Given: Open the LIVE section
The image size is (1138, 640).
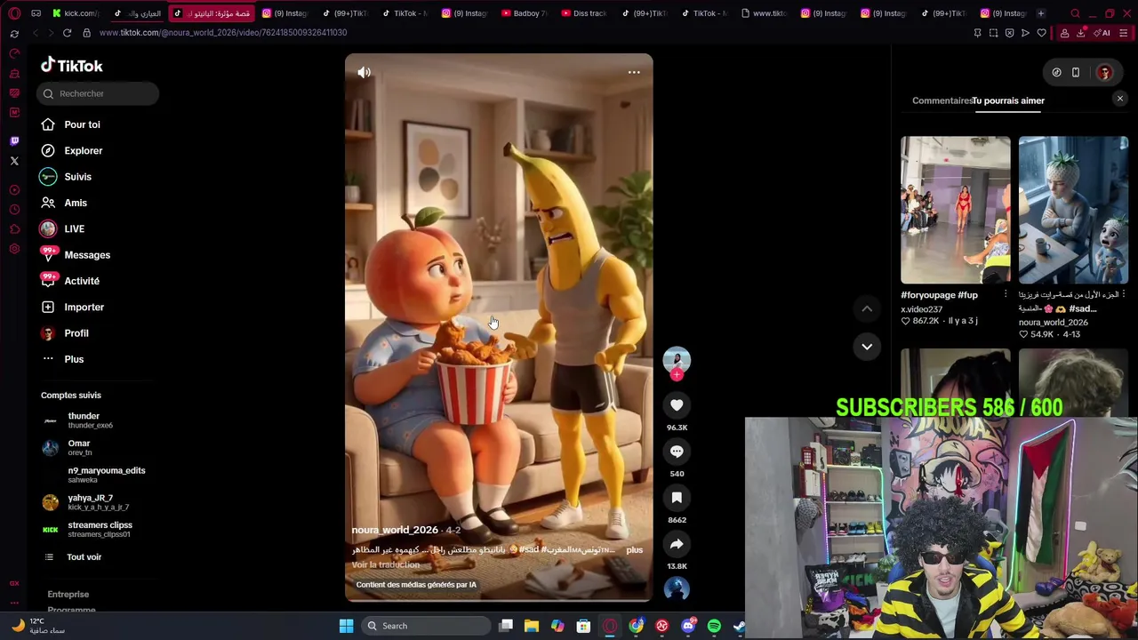Looking at the screenshot, I should coord(74,229).
